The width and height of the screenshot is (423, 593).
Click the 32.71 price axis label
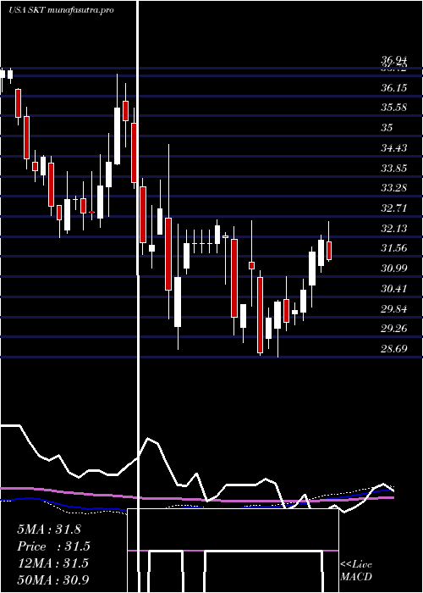(x=394, y=208)
